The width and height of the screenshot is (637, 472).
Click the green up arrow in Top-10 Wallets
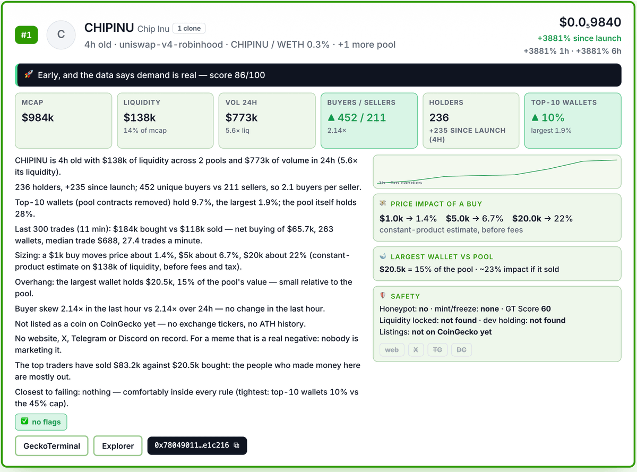pyautogui.click(x=535, y=118)
